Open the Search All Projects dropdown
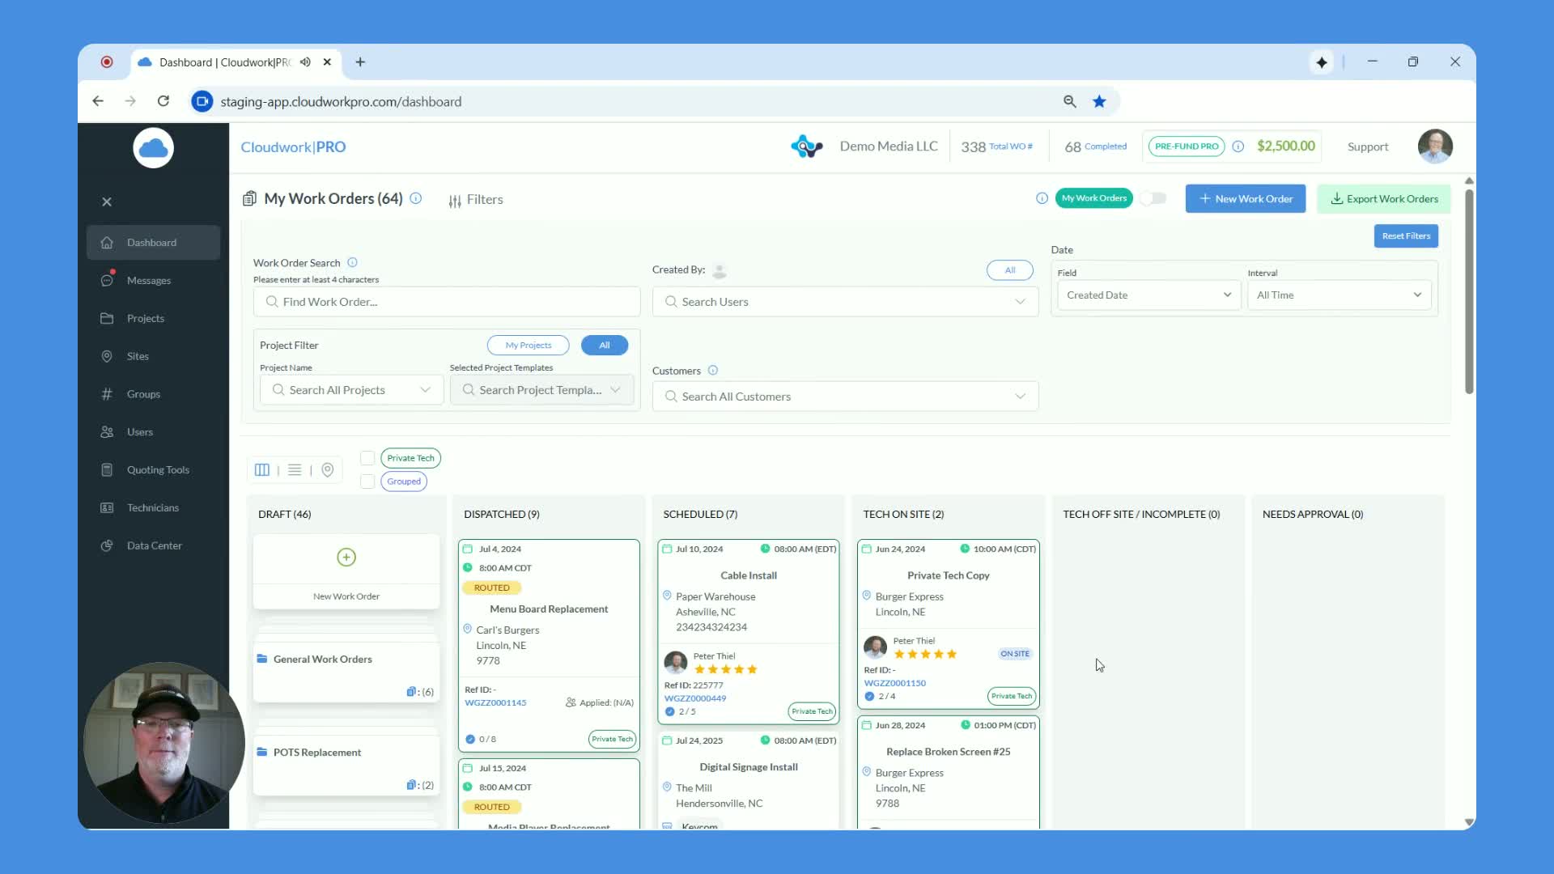The height and width of the screenshot is (874, 1554). click(352, 390)
